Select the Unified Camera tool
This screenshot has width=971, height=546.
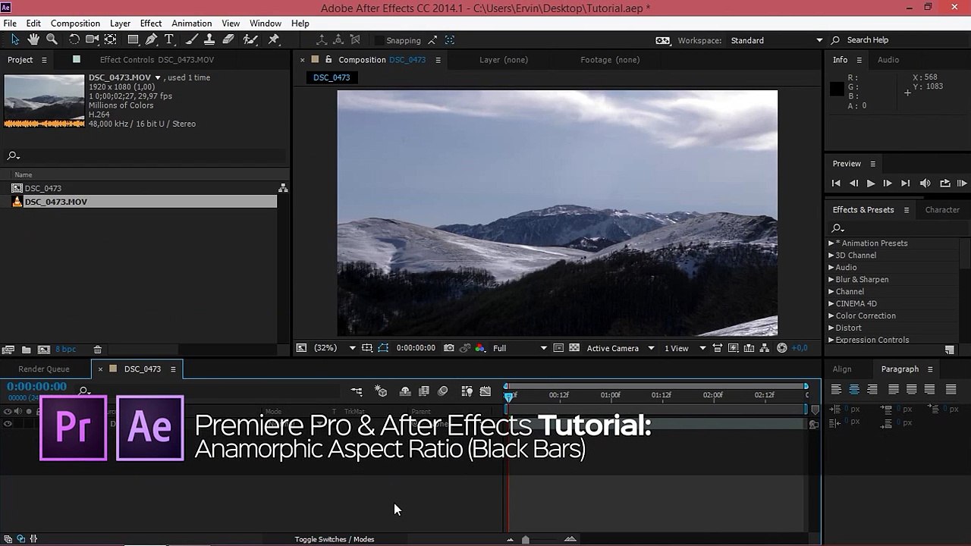(x=93, y=39)
